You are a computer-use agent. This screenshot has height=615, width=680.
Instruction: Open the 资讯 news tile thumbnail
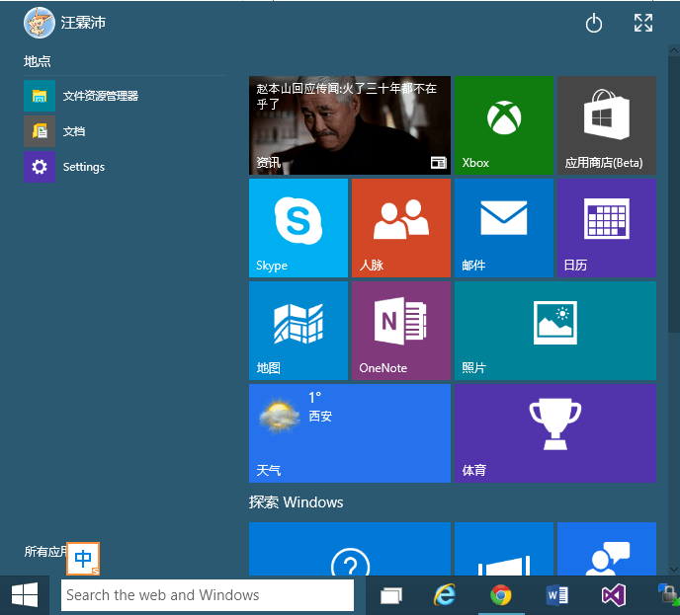[x=349, y=125]
